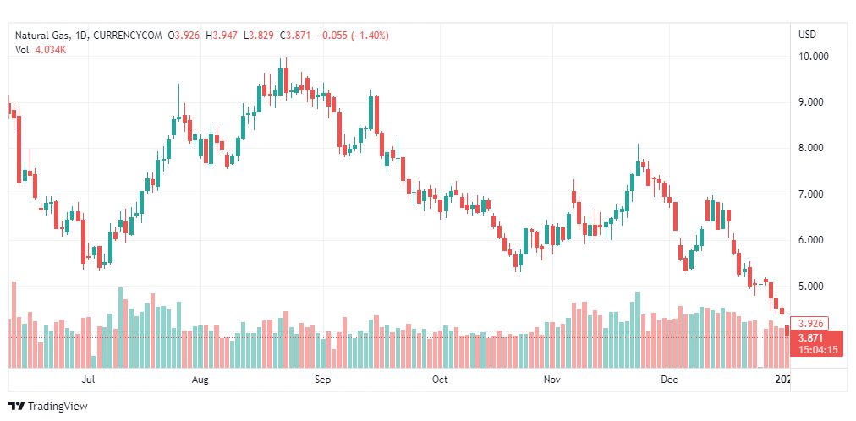
Task: Click the TradingView logo icon
Action: (x=16, y=407)
